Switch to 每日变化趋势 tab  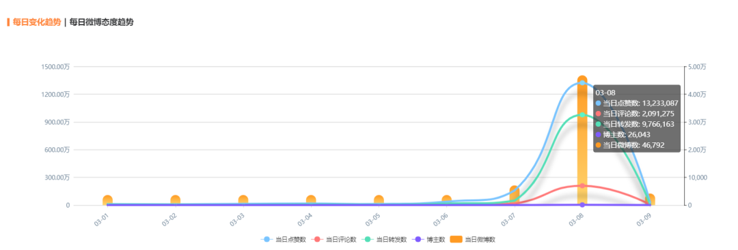(x=36, y=22)
